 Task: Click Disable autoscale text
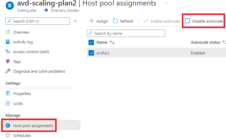tap(207, 21)
